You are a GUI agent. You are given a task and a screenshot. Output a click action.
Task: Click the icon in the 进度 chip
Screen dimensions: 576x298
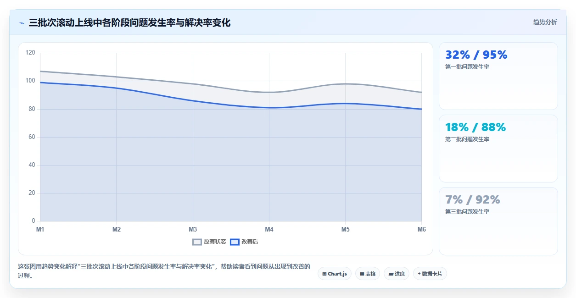[391, 274]
